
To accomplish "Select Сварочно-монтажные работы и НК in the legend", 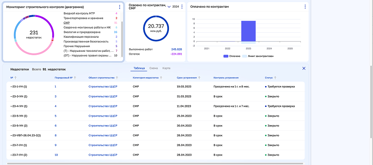I will click(87, 27).
